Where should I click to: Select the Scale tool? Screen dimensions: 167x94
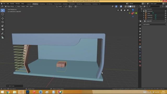3,26
